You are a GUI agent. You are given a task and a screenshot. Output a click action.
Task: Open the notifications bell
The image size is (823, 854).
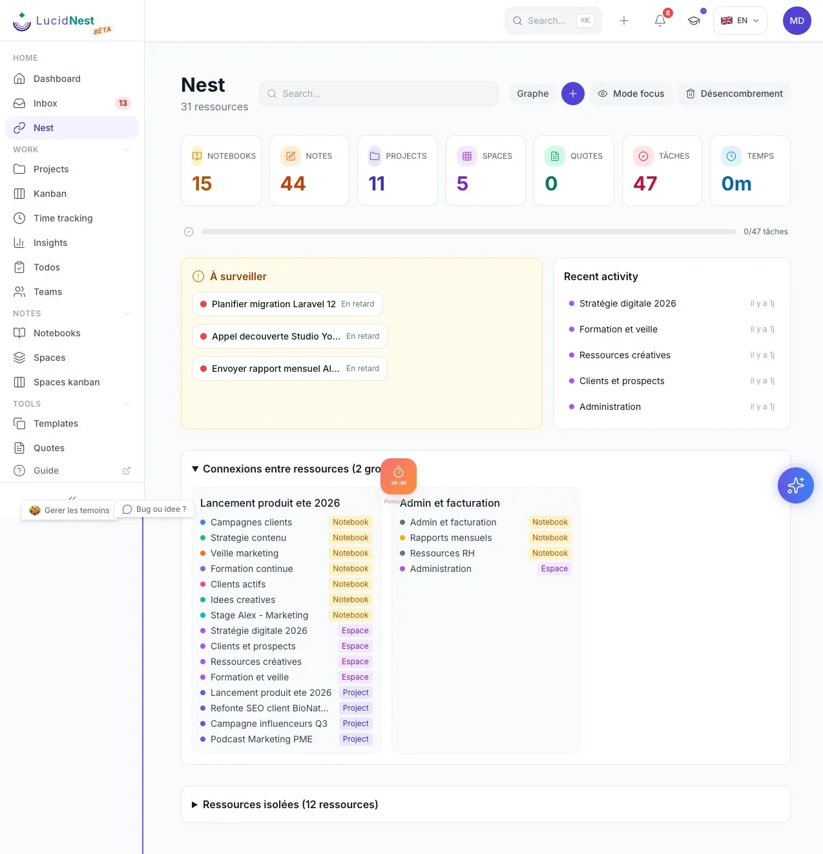(660, 21)
